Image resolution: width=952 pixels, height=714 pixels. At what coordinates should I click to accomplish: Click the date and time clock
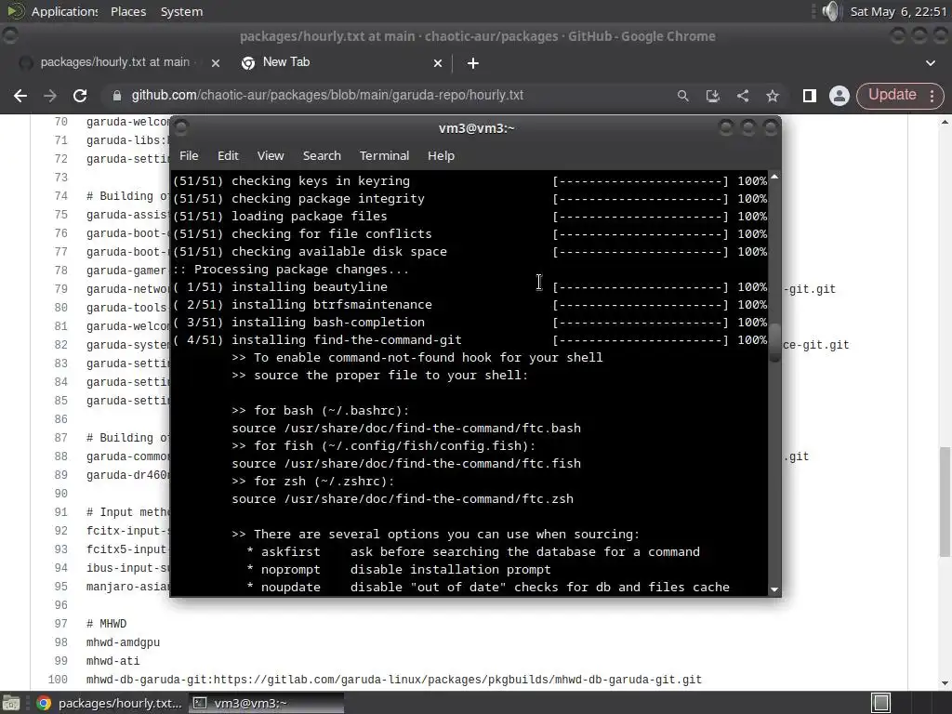(x=898, y=11)
